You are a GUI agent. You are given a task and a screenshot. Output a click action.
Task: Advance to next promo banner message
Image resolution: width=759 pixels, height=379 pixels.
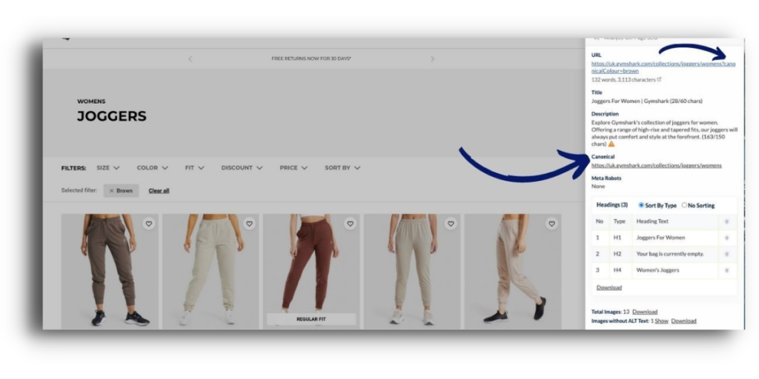(432, 59)
